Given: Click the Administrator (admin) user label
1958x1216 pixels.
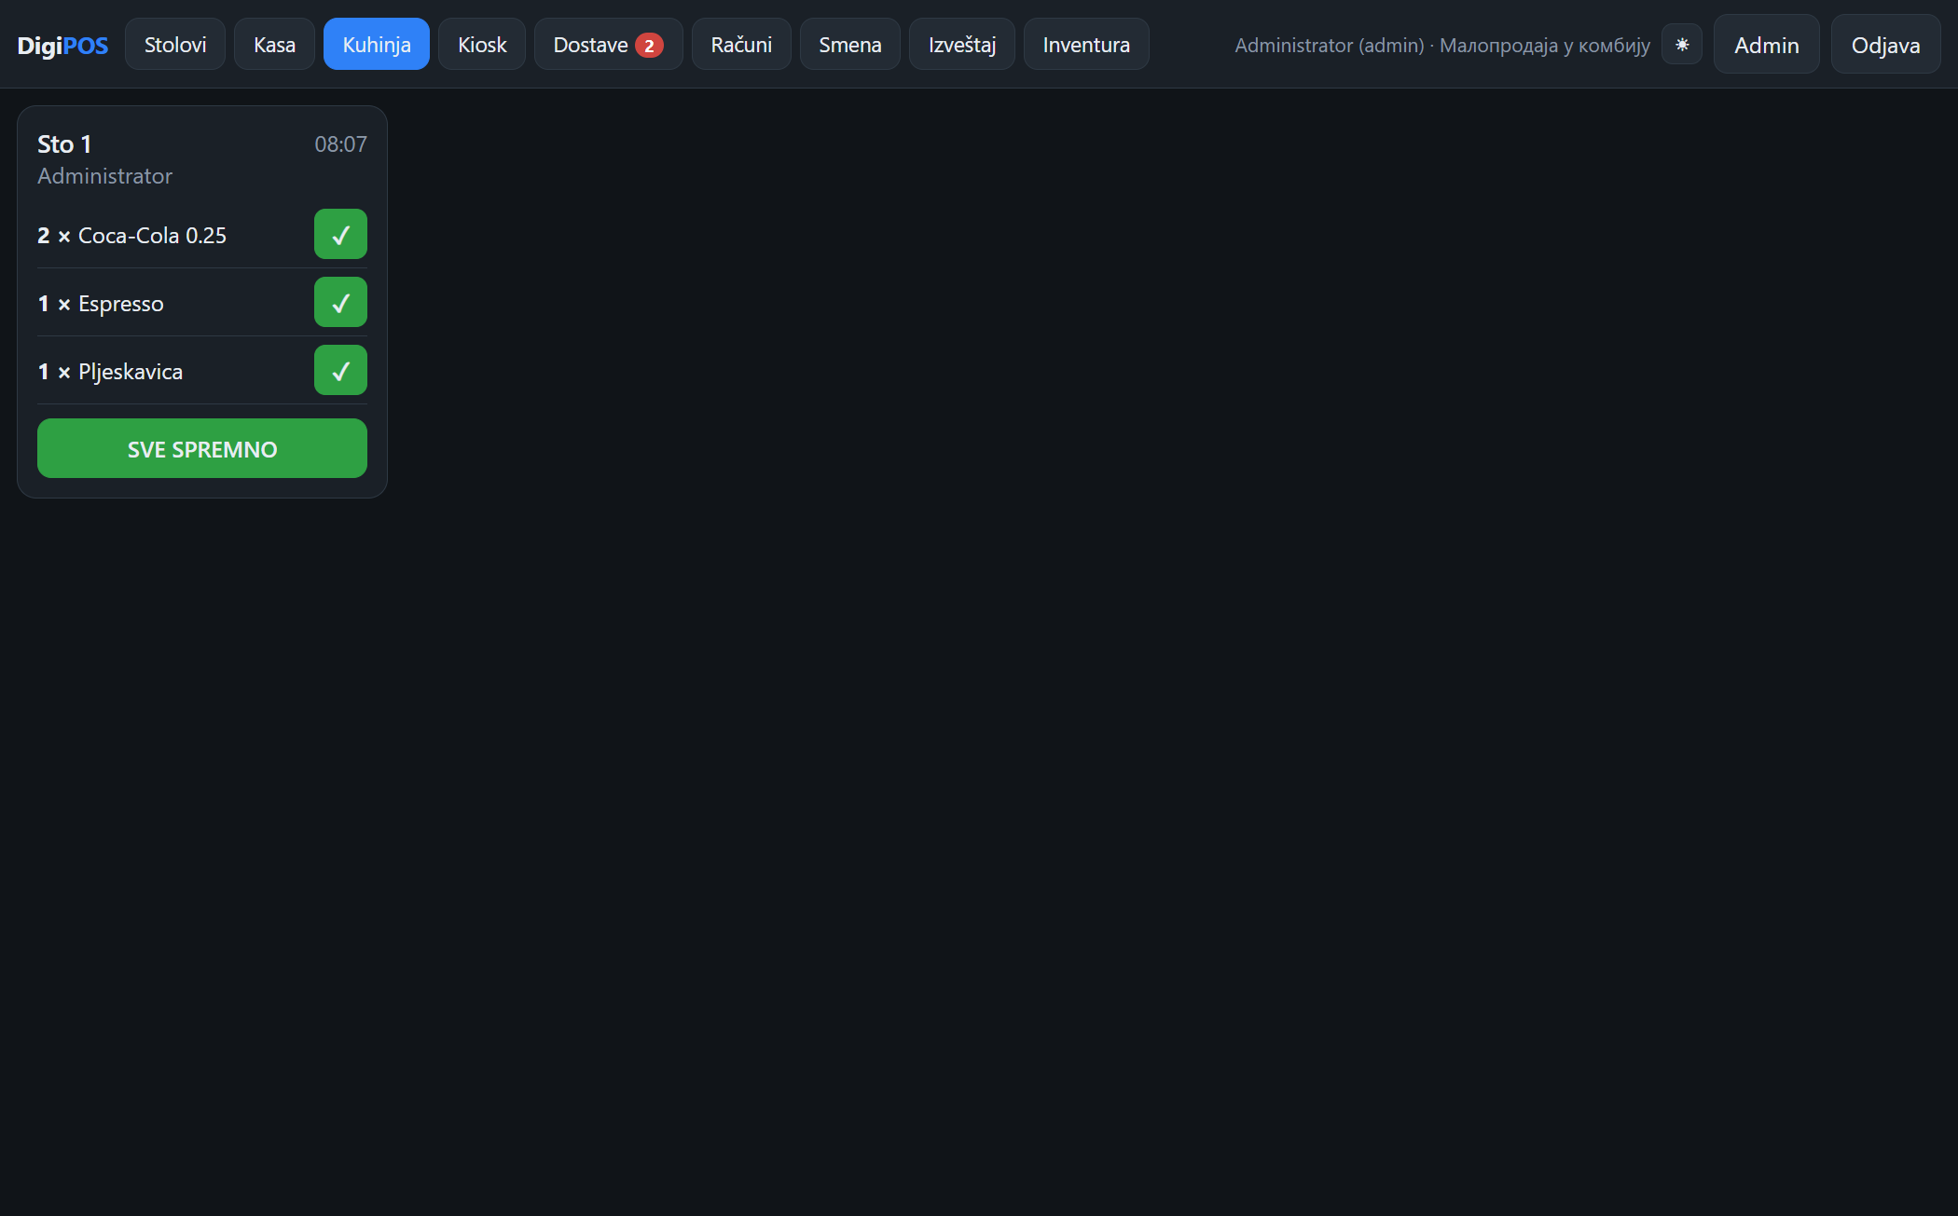Looking at the screenshot, I should click(1329, 45).
